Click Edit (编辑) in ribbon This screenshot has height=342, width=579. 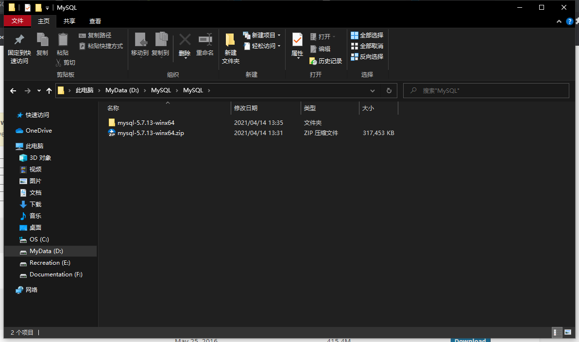[320, 49]
